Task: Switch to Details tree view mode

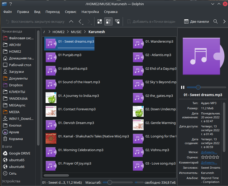Action: pos(117,21)
